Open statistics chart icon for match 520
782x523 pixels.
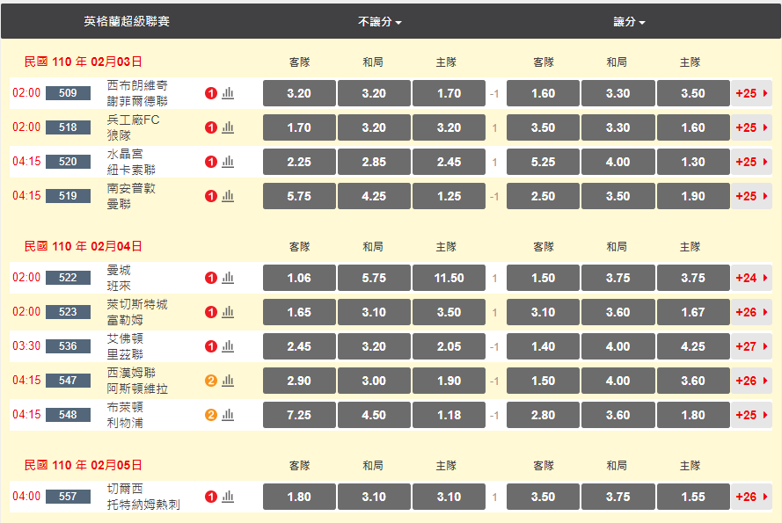228,162
